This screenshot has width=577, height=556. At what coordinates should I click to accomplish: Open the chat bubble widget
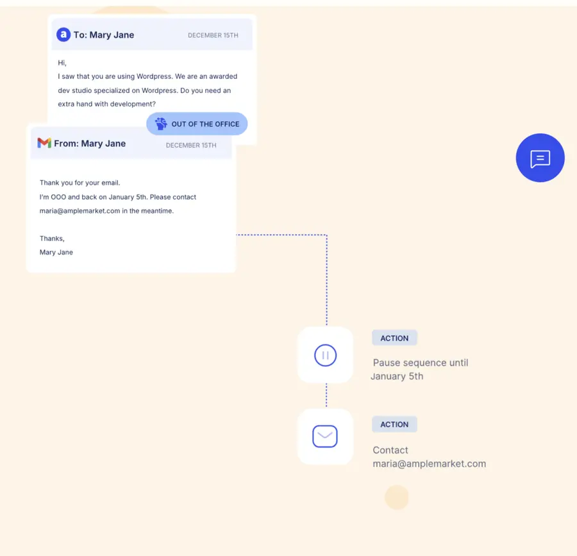click(x=540, y=158)
